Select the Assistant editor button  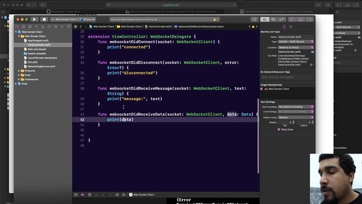[273, 19]
